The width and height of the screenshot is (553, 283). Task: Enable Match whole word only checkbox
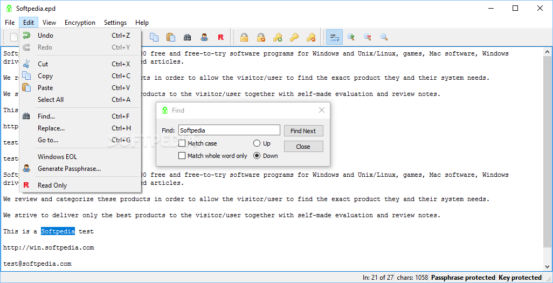(182, 156)
